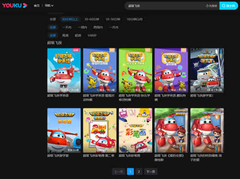
Task: Open 超级飞侠学英语 快乐学单词特辑 poster
Action: point(135,71)
